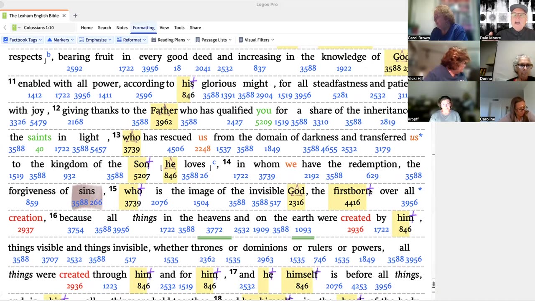Click the red word 'creation'
The image size is (535, 301).
(25, 218)
